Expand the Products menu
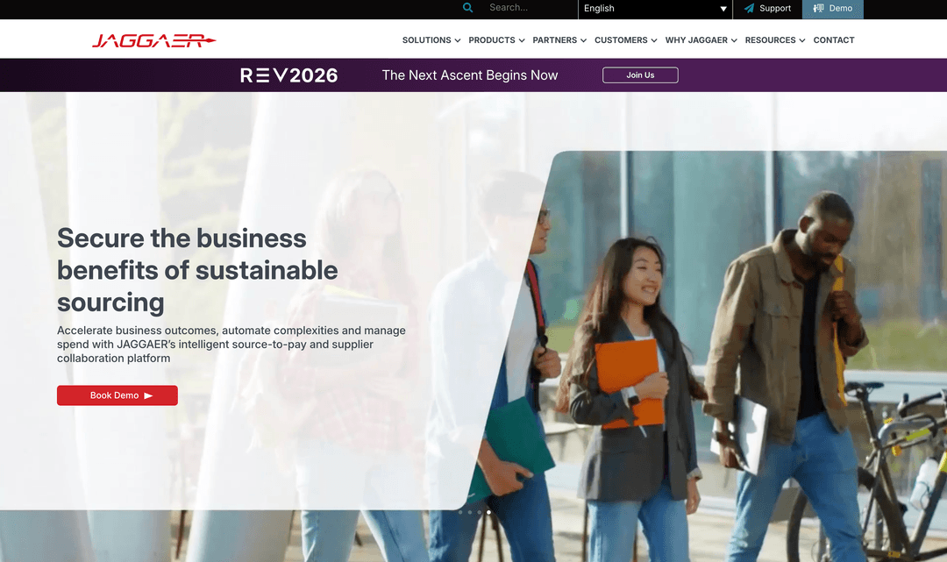 tap(496, 40)
